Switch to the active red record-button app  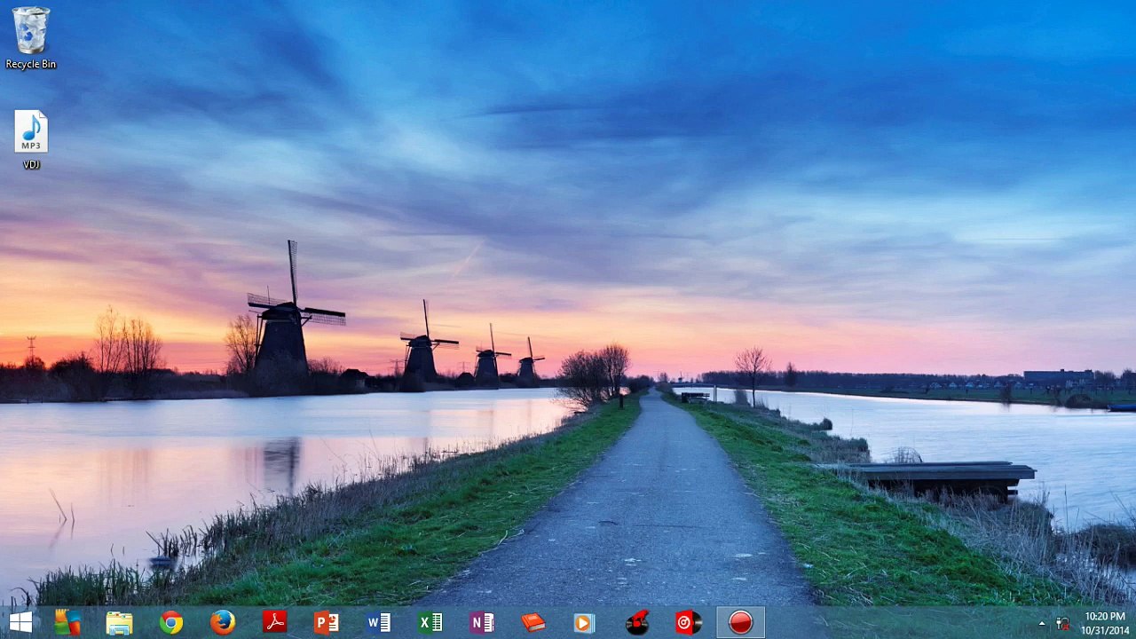tap(740, 623)
